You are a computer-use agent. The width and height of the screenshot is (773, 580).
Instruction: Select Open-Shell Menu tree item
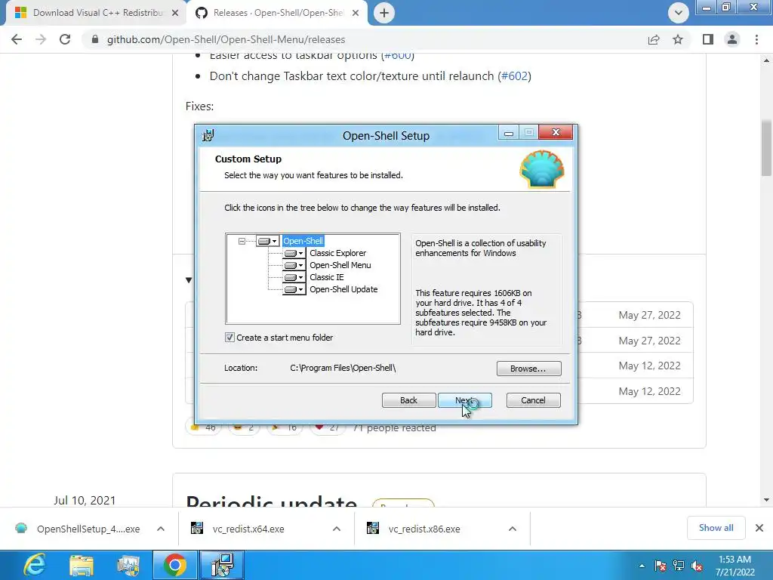[340, 265]
